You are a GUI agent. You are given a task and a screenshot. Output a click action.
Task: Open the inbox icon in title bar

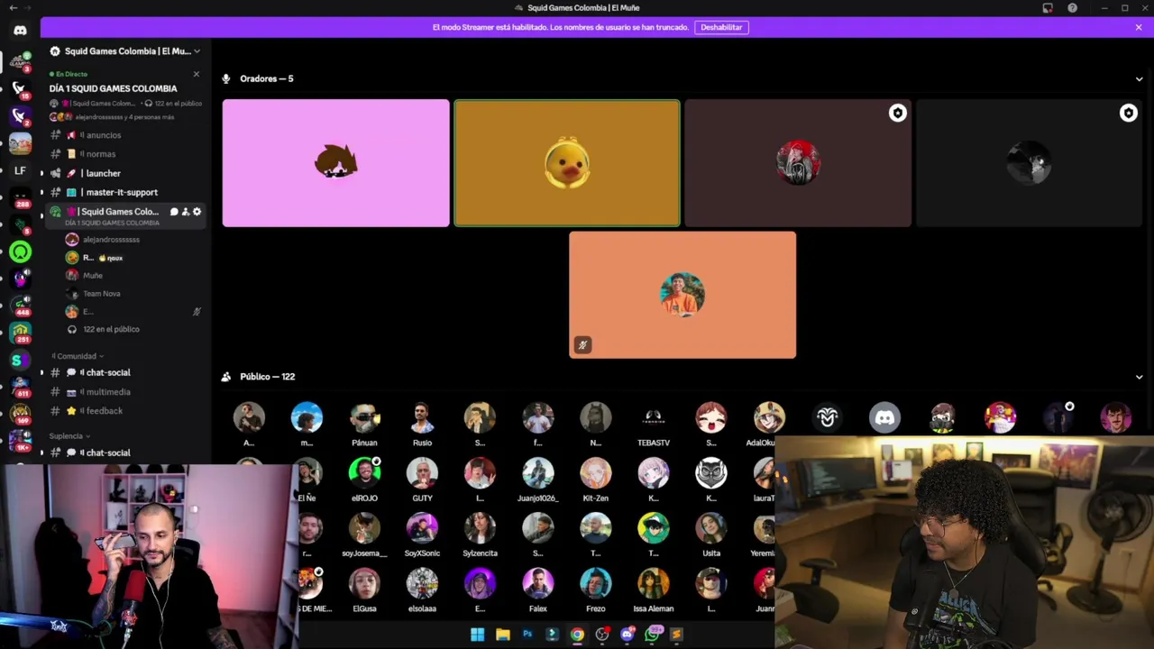click(x=1048, y=8)
